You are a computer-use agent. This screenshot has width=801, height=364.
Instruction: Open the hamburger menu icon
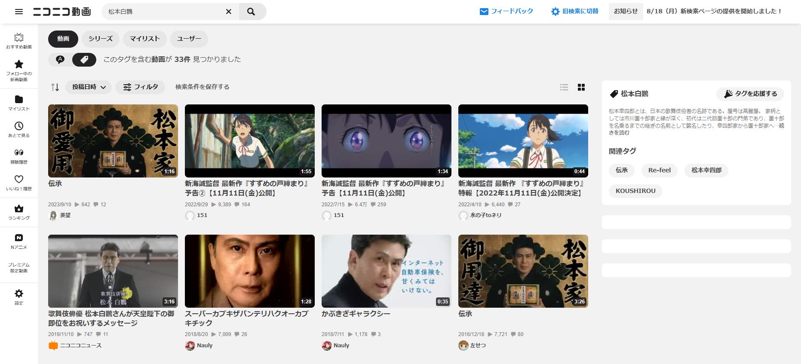click(19, 12)
